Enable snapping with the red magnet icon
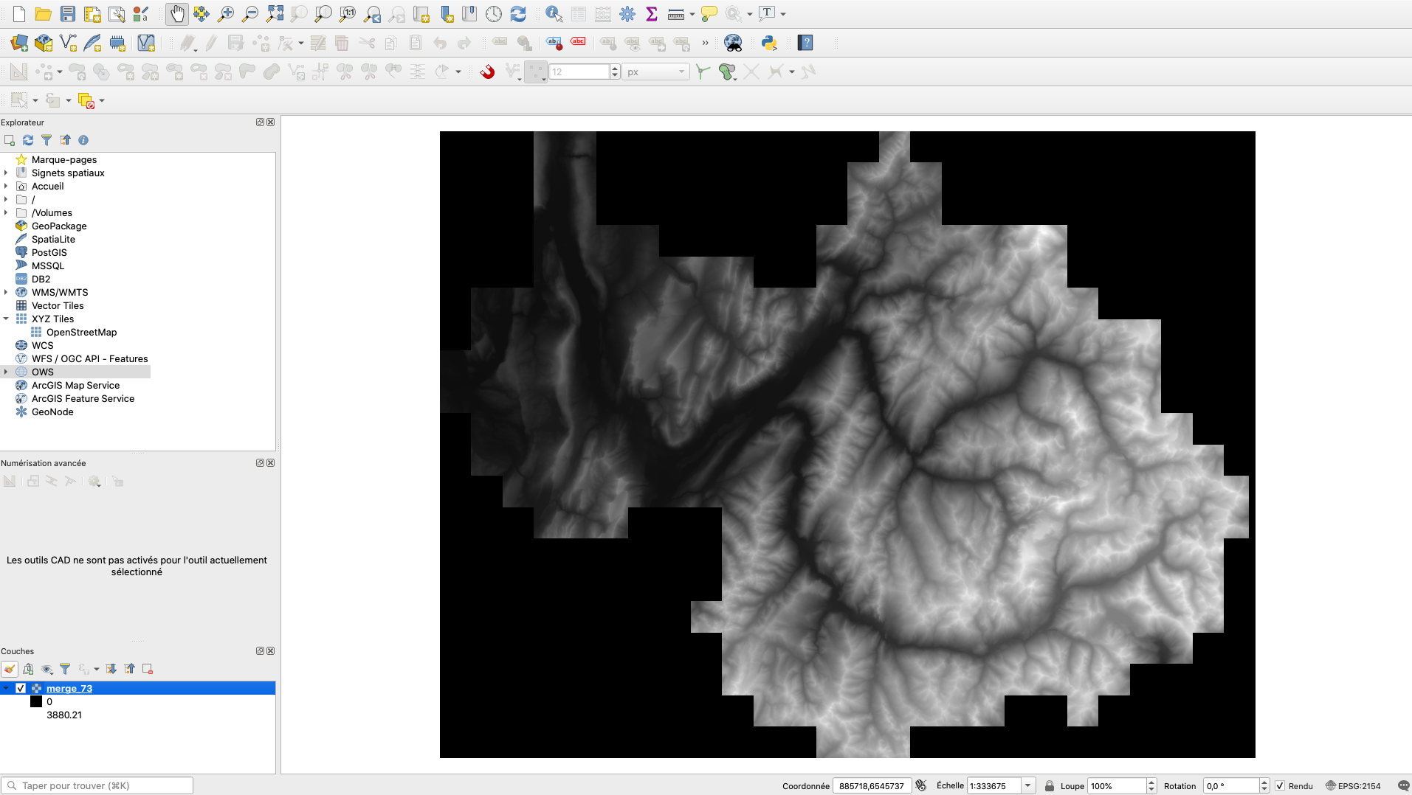 tap(487, 72)
